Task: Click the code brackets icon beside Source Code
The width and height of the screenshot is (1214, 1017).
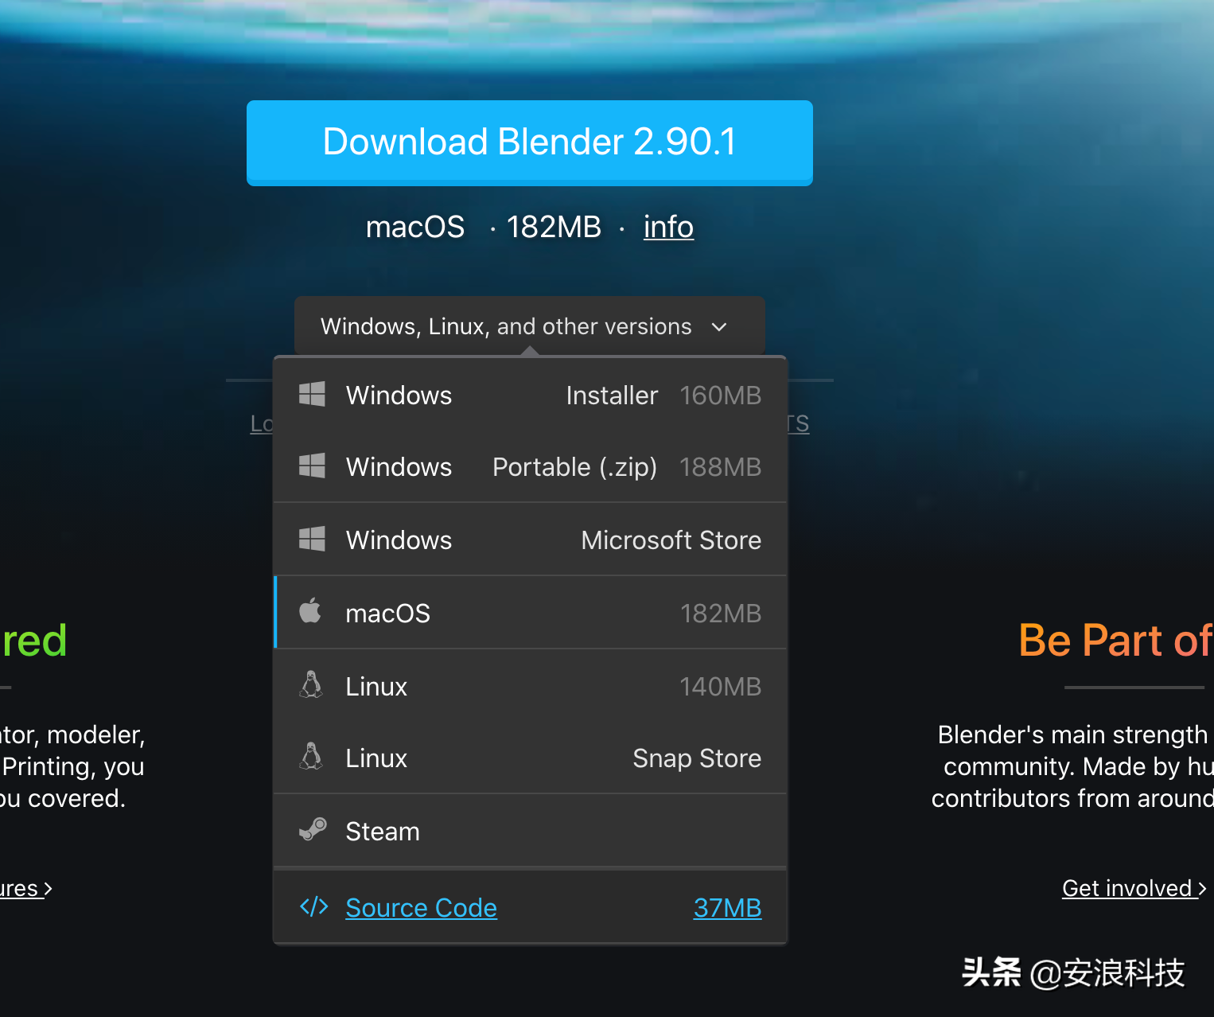Action: (x=313, y=906)
